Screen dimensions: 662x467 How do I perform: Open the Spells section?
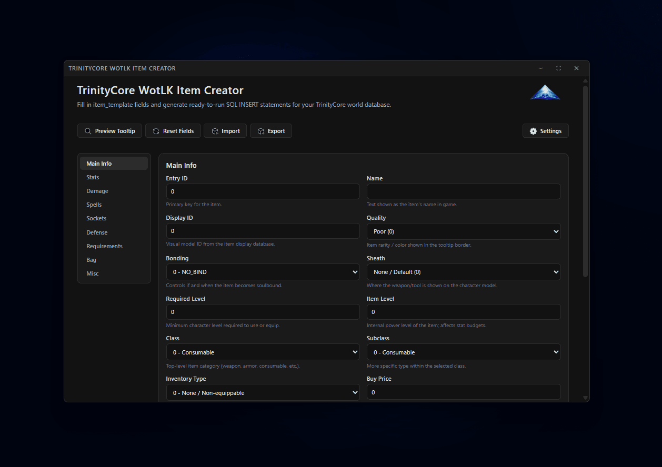tap(114, 205)
